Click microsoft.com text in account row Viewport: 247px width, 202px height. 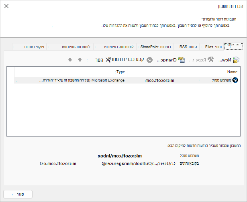(x=160, y=80)
